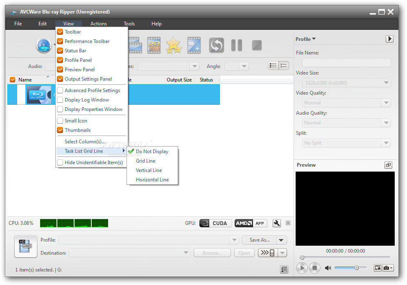Click the clip filmstrip toolbar icon
The image size is (407, 285).
(135, 45)
